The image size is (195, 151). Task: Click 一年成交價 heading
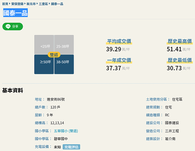tap(119, 60)
